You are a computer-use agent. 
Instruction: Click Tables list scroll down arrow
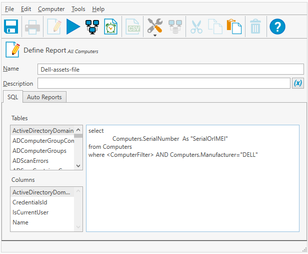click(x=78, y=166)
